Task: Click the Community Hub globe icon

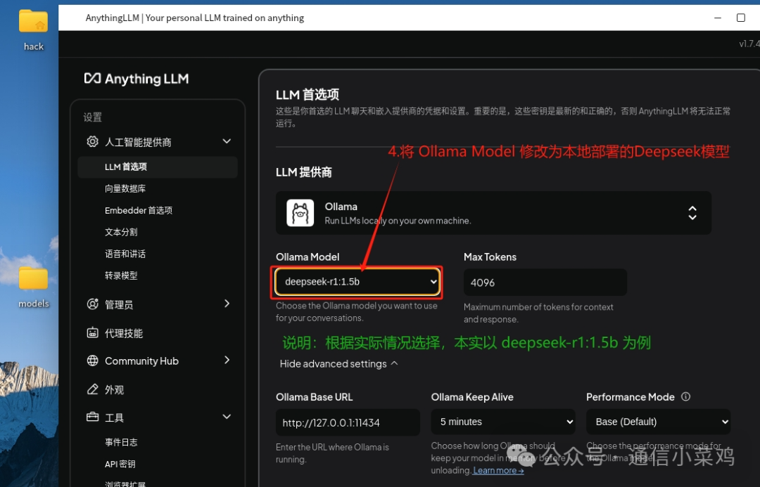Action: [x=92, y=361]
